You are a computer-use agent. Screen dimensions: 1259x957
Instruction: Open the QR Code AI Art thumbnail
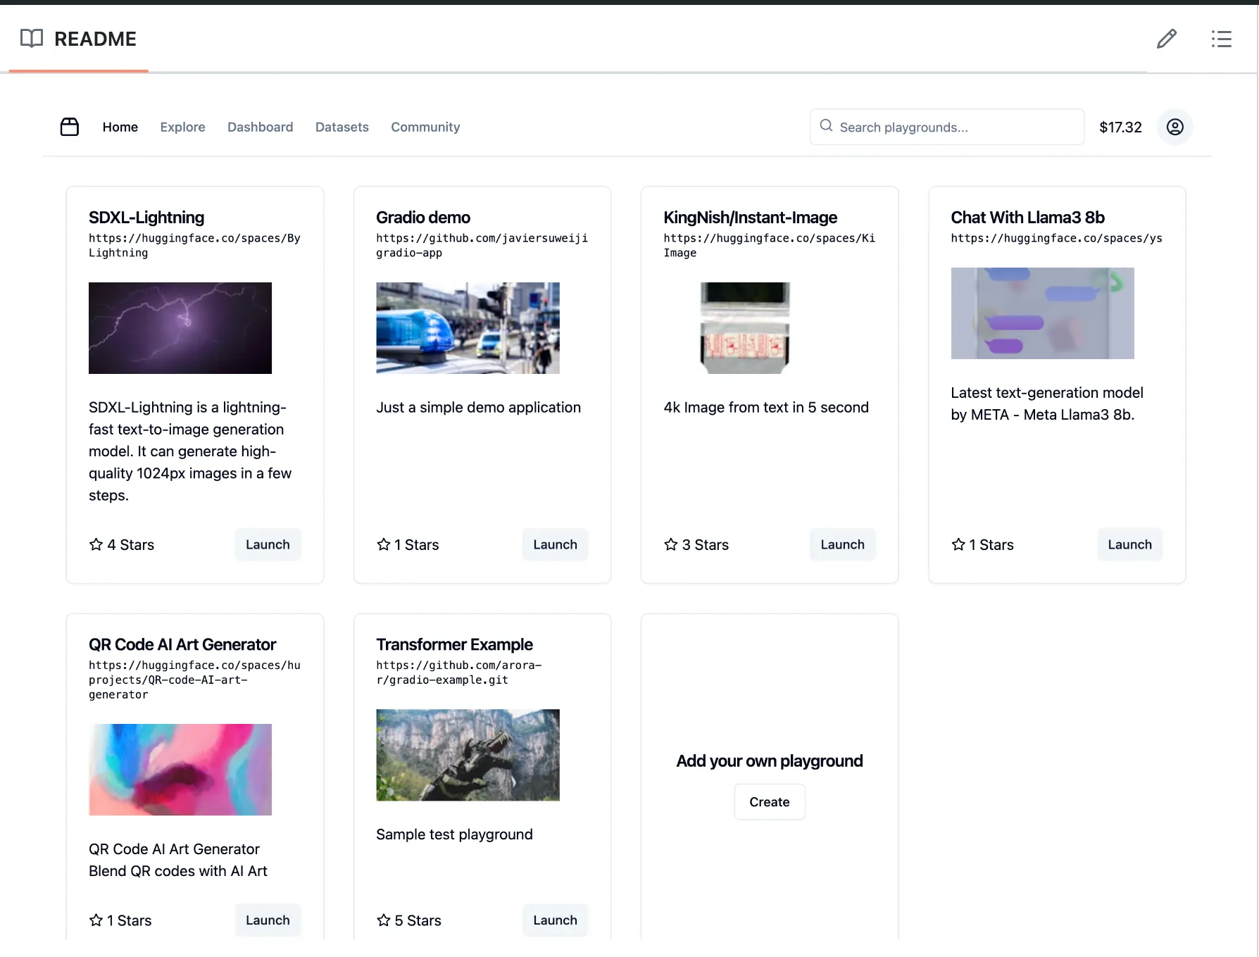coord(180,769)
